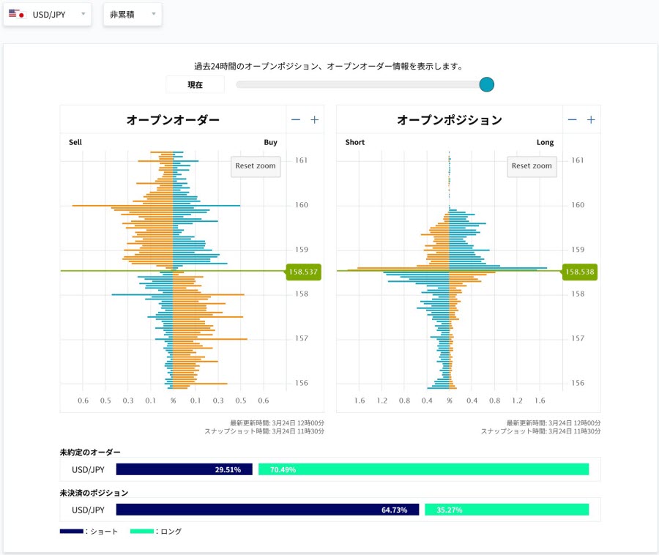Image resolution: width=659 pixels, height=555 pixels.
Task: Click plus icon on Open Orders chart
Action: click(x=314, y=120)
